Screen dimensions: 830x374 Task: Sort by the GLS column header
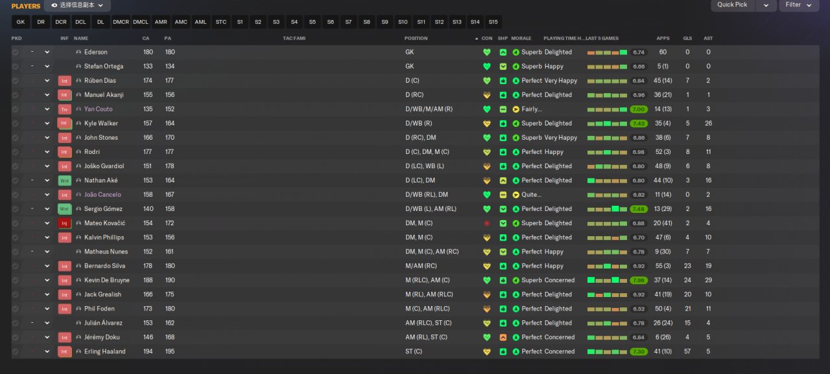tap(687, 38)
